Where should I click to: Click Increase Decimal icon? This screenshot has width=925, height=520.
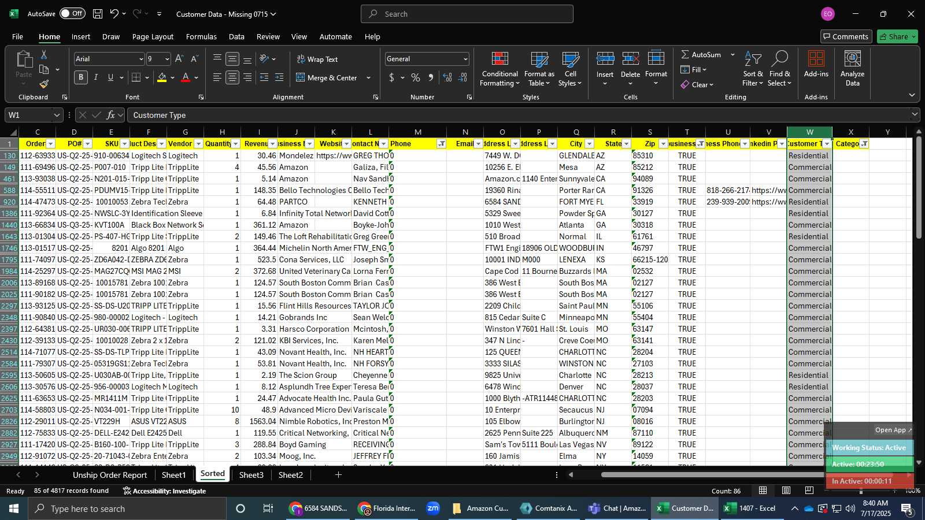447,77
